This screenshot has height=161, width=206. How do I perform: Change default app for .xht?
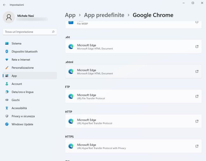pyautogui.click(x=133, y=46)
